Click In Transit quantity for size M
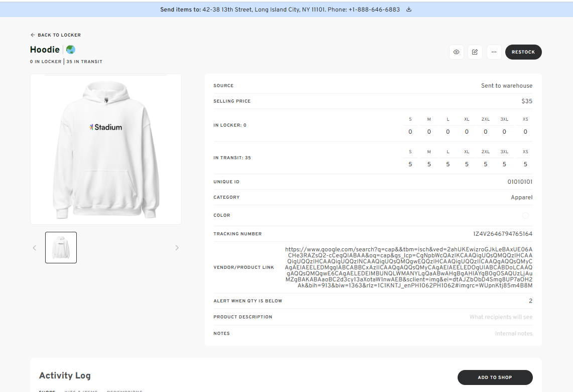 pos(429,164)
